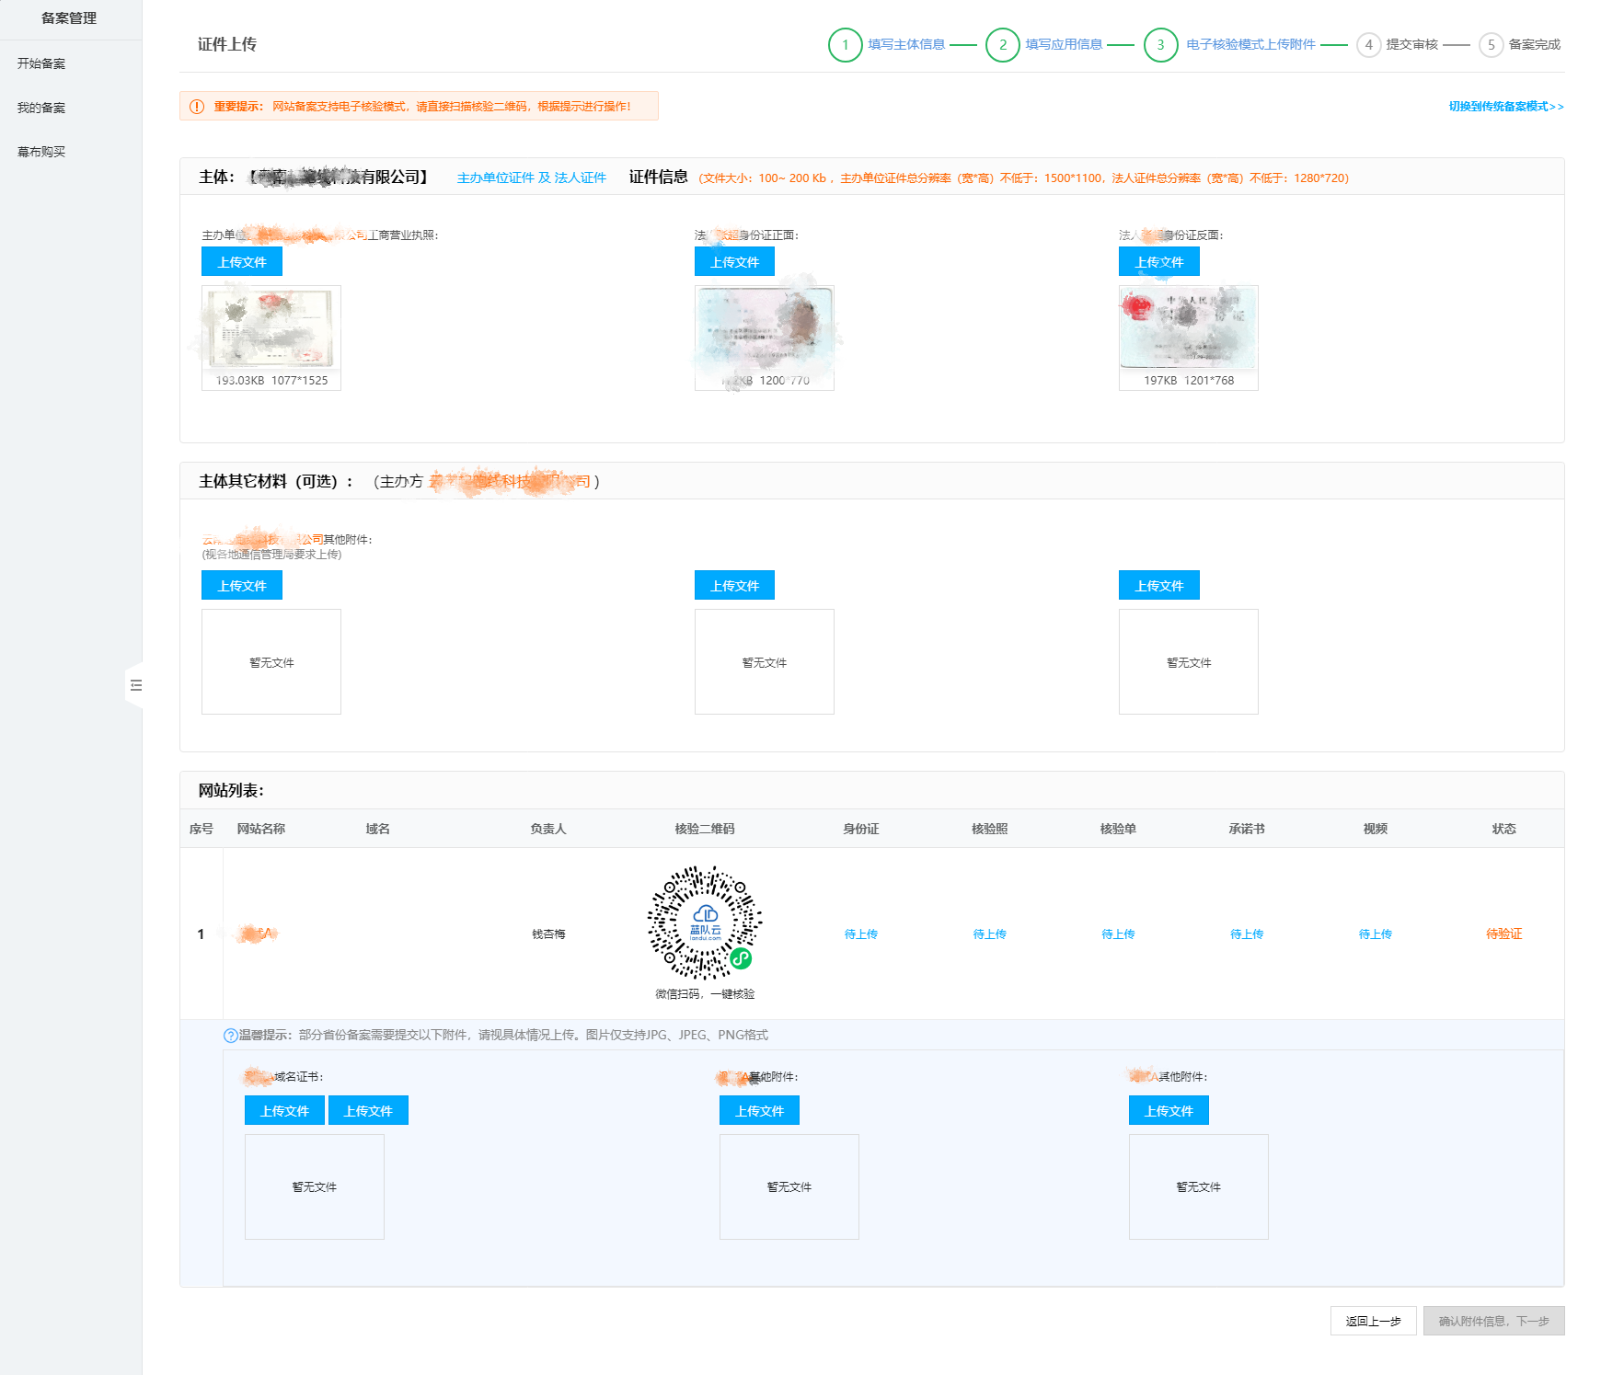The image size is (1601, 1375).
Task: Click 域名 column header
Action: [x=378, y=830]
